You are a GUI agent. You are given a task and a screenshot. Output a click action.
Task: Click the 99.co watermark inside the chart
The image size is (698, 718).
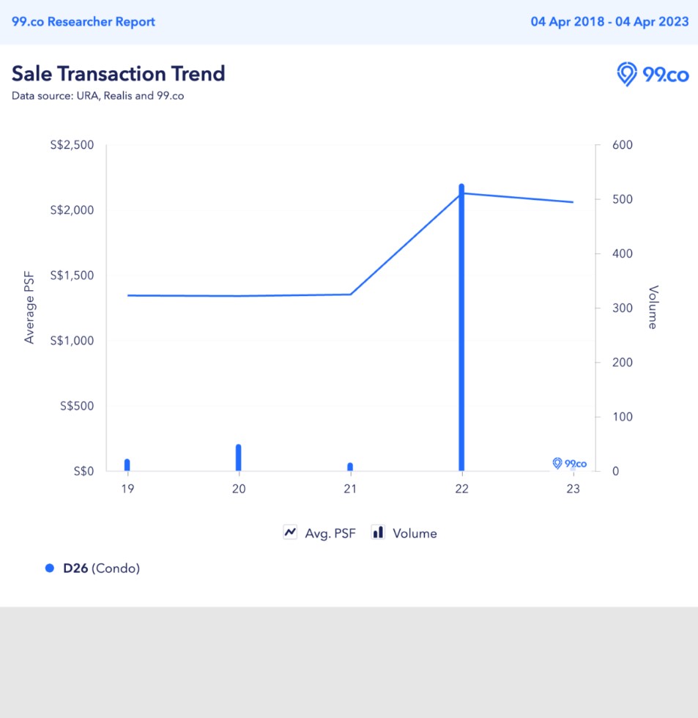[569, 463]
